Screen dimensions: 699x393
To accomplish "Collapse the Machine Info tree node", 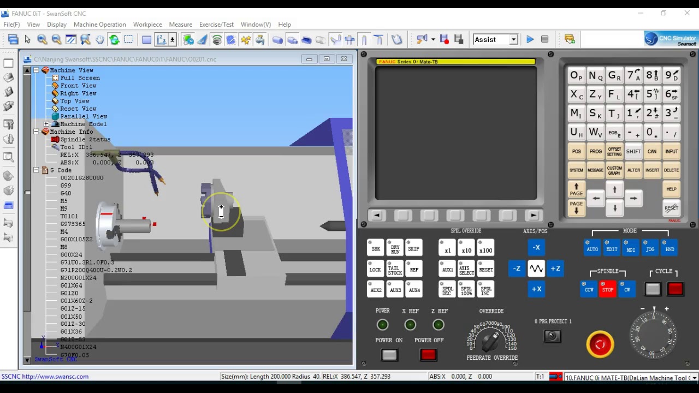I will [36, 132].
